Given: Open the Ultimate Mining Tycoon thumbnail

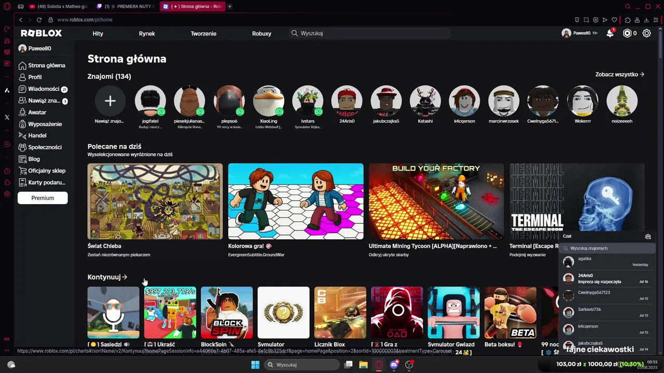Looking at the screenshot, I should 436,202.
